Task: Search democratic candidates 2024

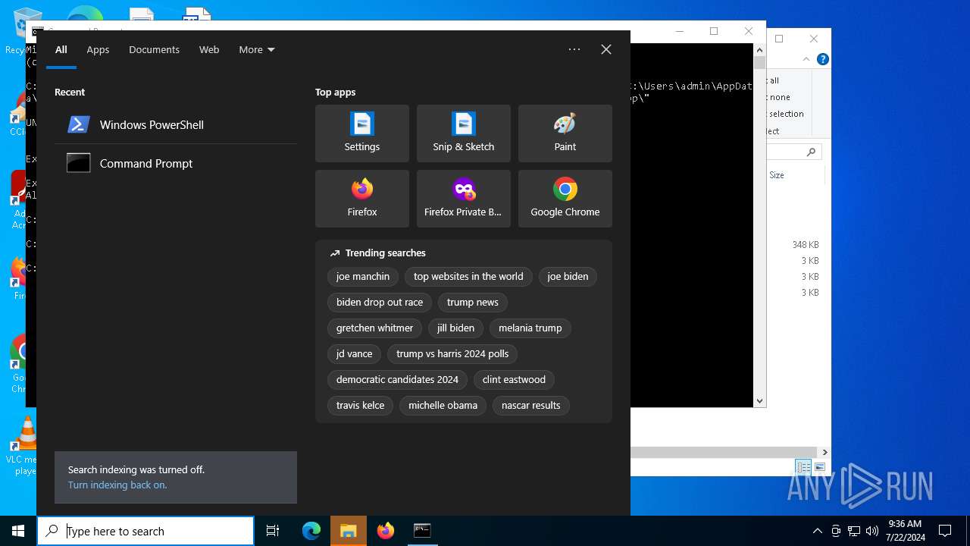Action: coord(397,380)
